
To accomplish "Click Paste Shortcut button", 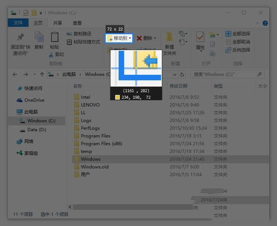I will pos(84,42).
